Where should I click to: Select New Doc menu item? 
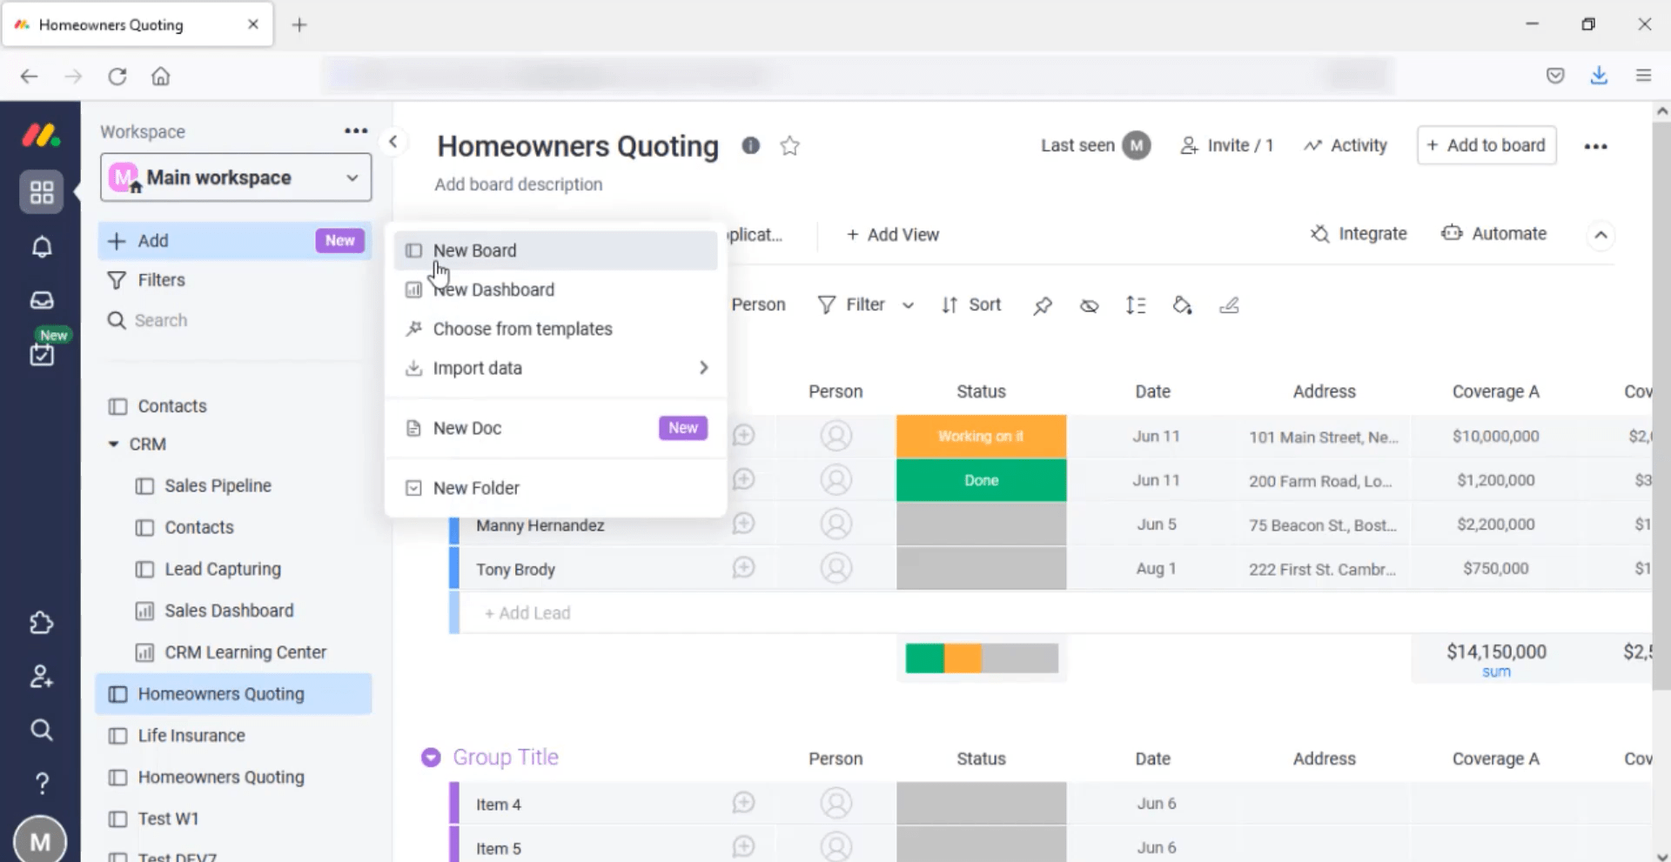[555, 428]
